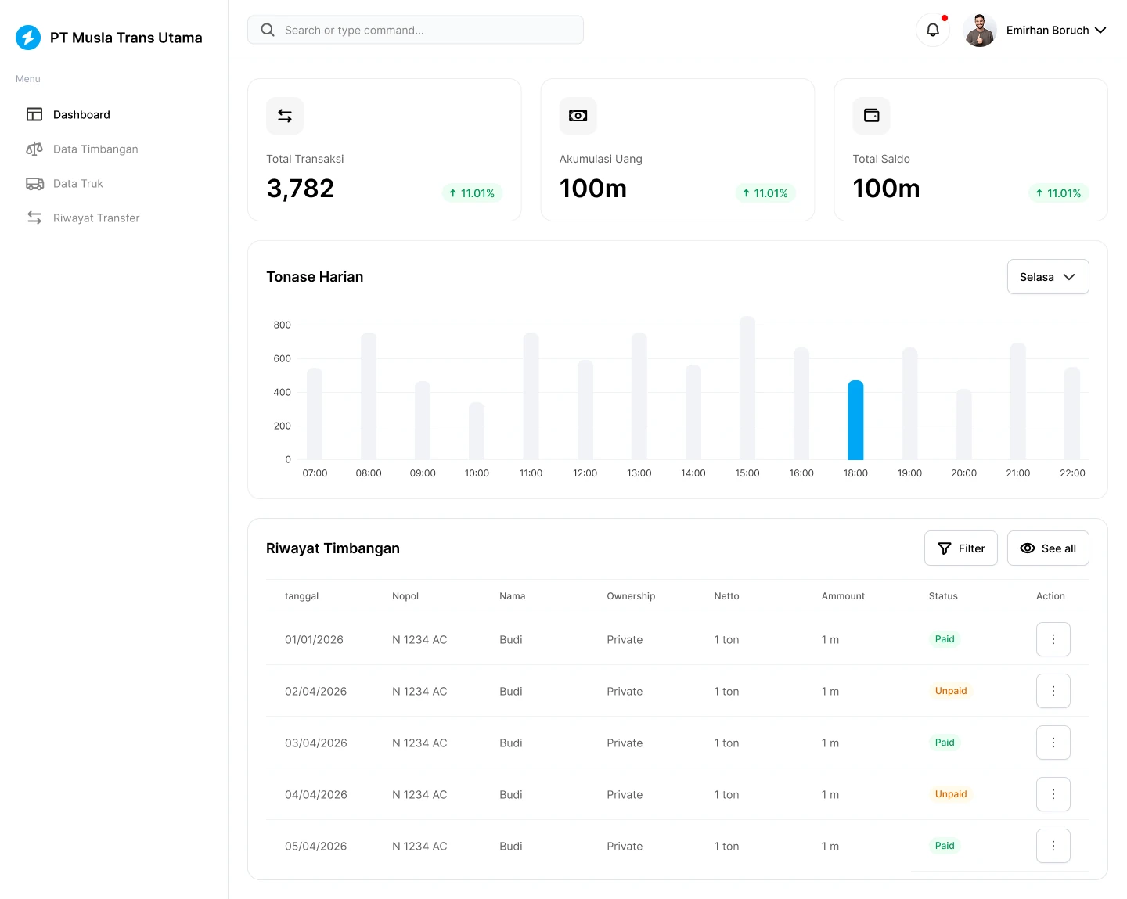Click the tanggal column header

(302, 596)
